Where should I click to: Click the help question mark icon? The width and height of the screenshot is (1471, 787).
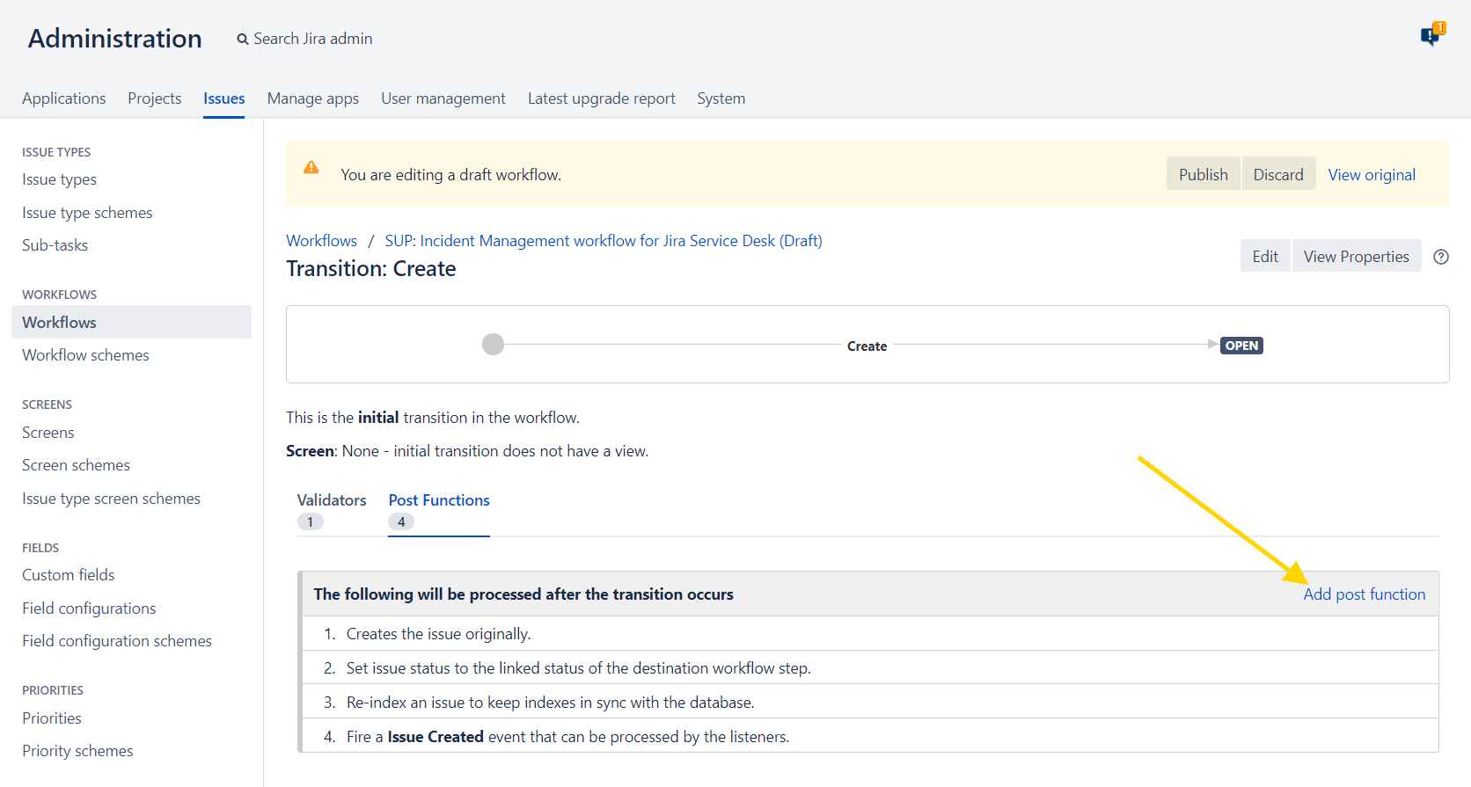[x=1441, y=257]
